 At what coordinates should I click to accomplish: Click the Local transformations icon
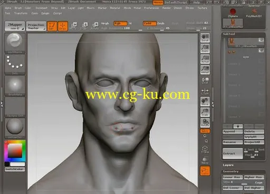pos(205,80)
